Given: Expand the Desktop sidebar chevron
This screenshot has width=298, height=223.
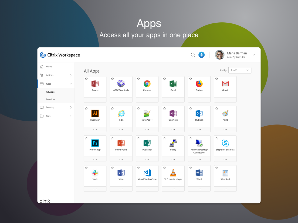Looking at the screenshot, I should [71, 107].
